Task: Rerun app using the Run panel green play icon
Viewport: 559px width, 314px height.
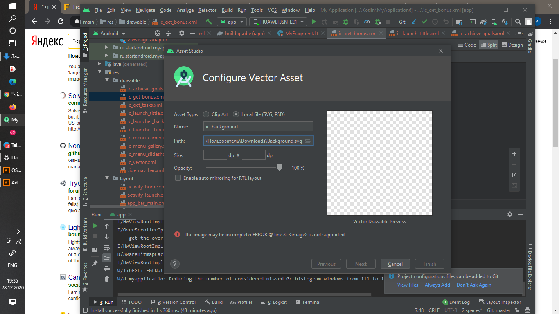Action: [x=95, y=226]
